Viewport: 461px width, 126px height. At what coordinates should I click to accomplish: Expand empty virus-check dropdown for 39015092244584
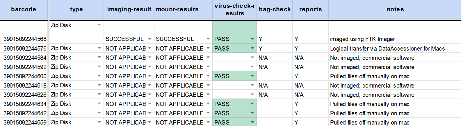[252, 58]
